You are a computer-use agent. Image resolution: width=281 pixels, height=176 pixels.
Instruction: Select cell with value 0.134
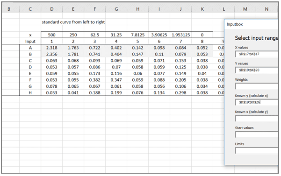pyautogui.click(x=159, y=93)
